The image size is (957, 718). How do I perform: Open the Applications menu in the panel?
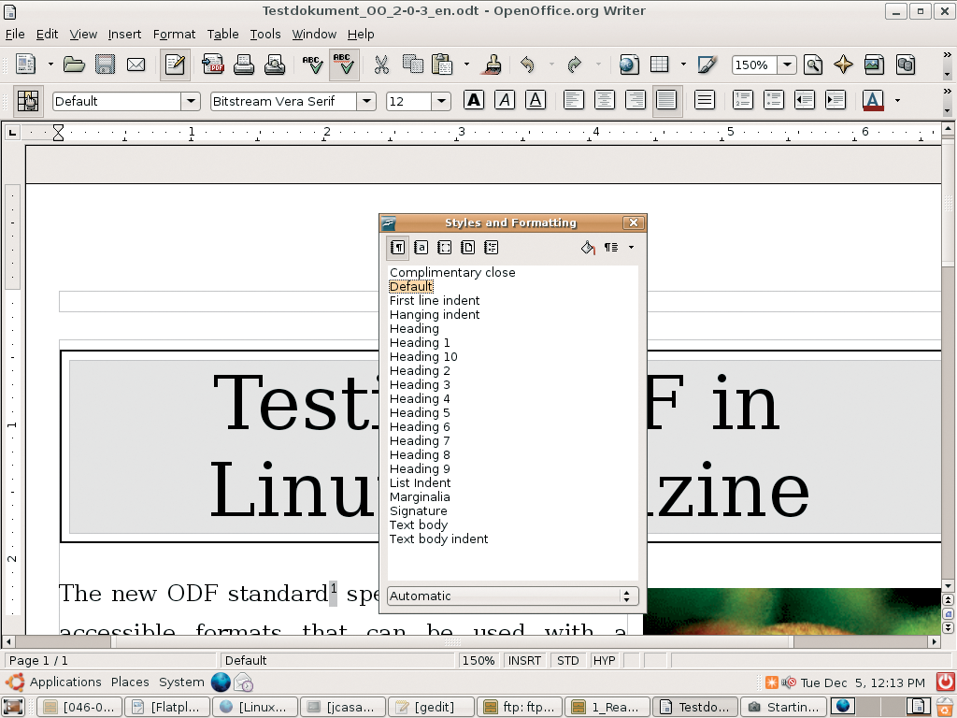(65, 682)
